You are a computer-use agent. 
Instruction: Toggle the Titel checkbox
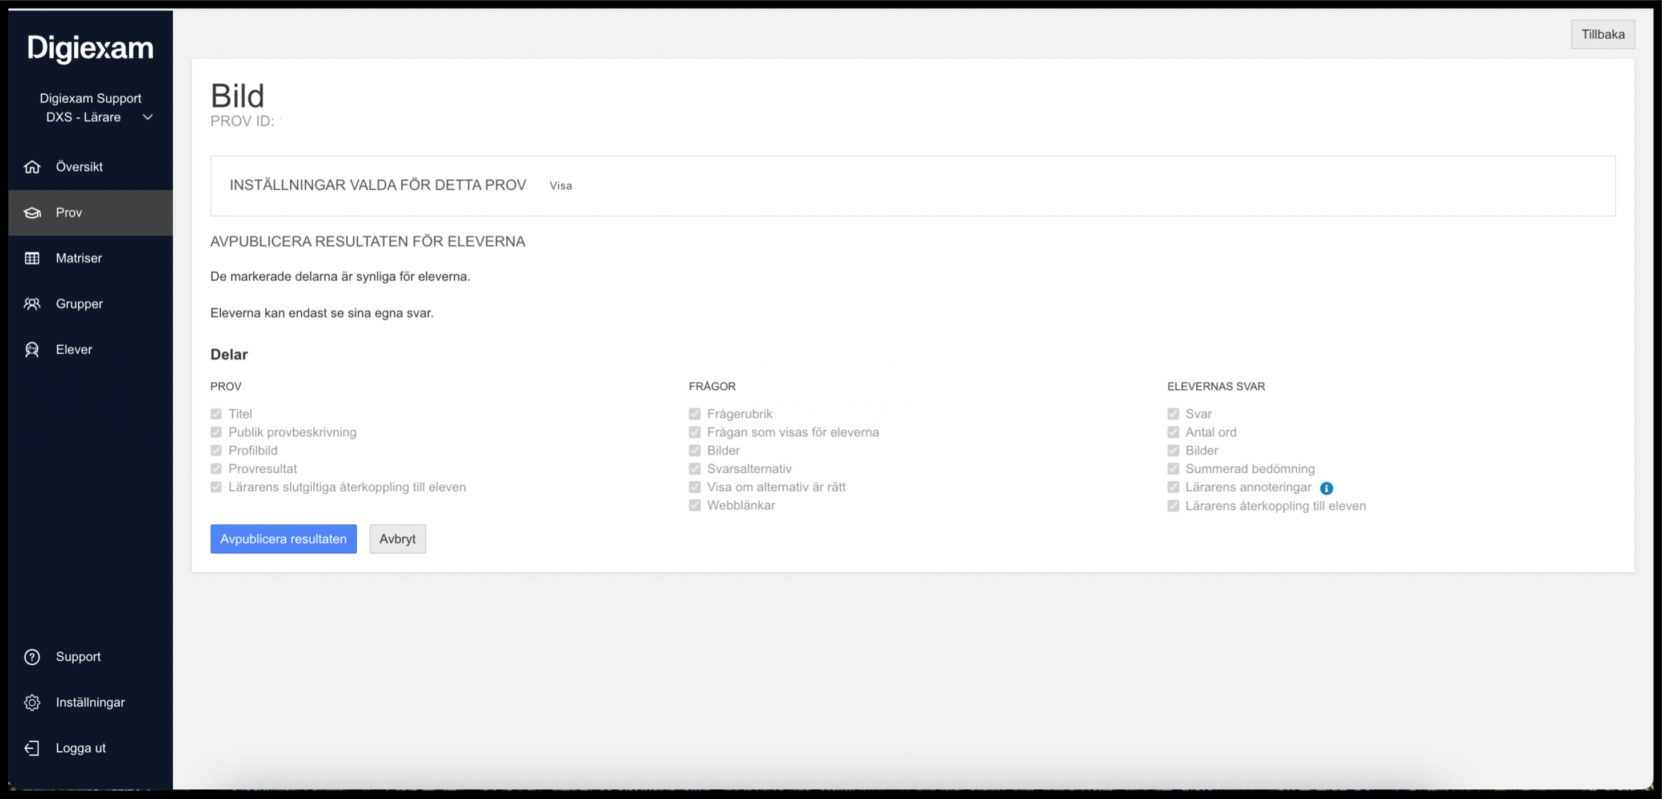point(216,414)
